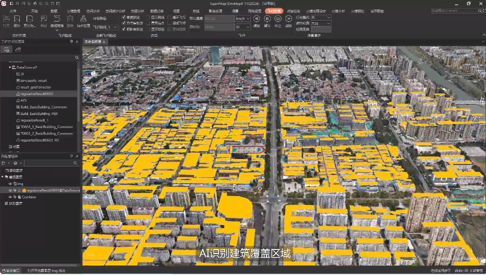This screenshot has height=275, width=486.
Task: Hide the regularizeResult0603 layer via eye icon
Action: [x=10, y=190]
